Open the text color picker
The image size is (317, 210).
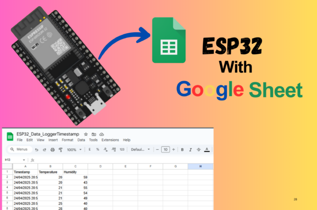coord(207,150)
